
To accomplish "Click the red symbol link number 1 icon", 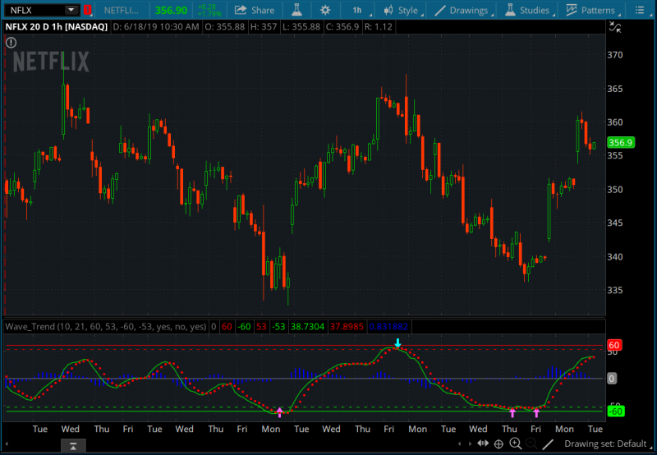I will 87,10.
